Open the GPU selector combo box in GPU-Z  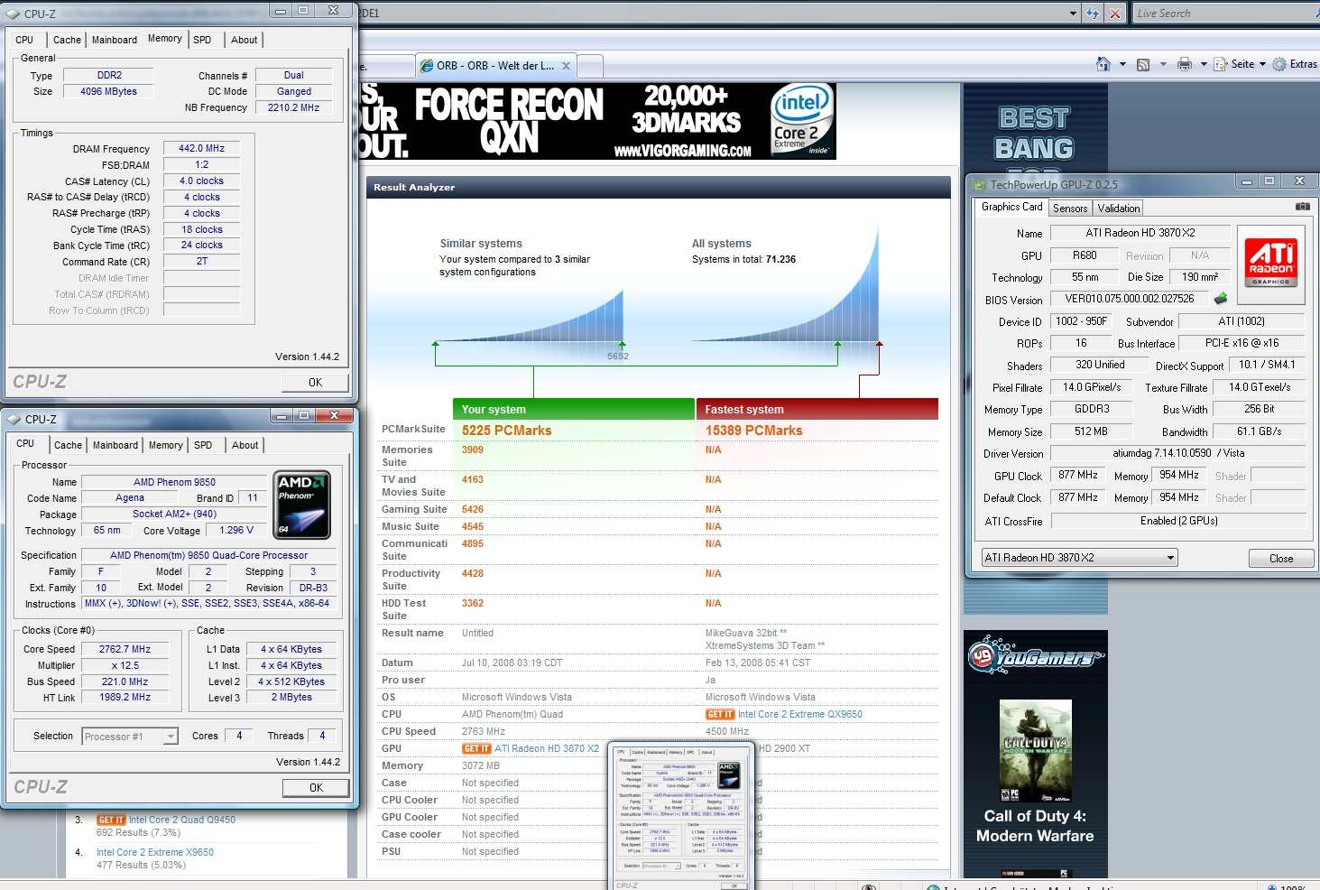point(1079,558)
